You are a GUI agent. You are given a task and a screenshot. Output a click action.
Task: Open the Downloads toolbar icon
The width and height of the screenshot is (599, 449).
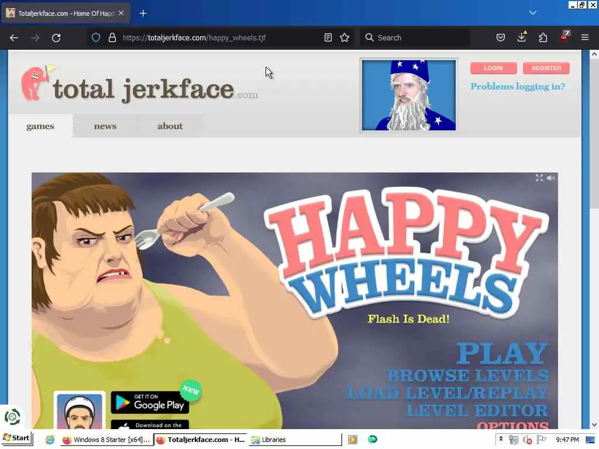coord(521,37)
